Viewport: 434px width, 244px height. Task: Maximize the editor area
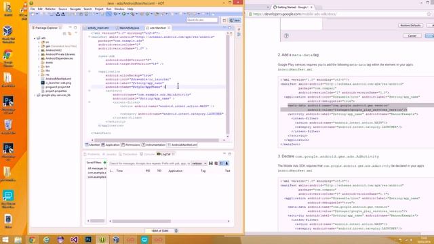click(x=230, y=28)
